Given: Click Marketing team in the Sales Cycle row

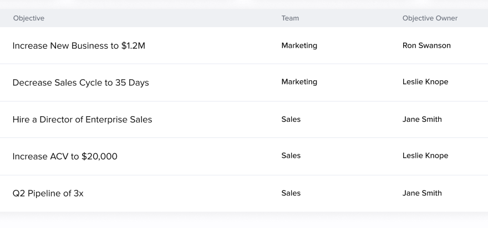Looking at the screenshot, I should 299,82.
